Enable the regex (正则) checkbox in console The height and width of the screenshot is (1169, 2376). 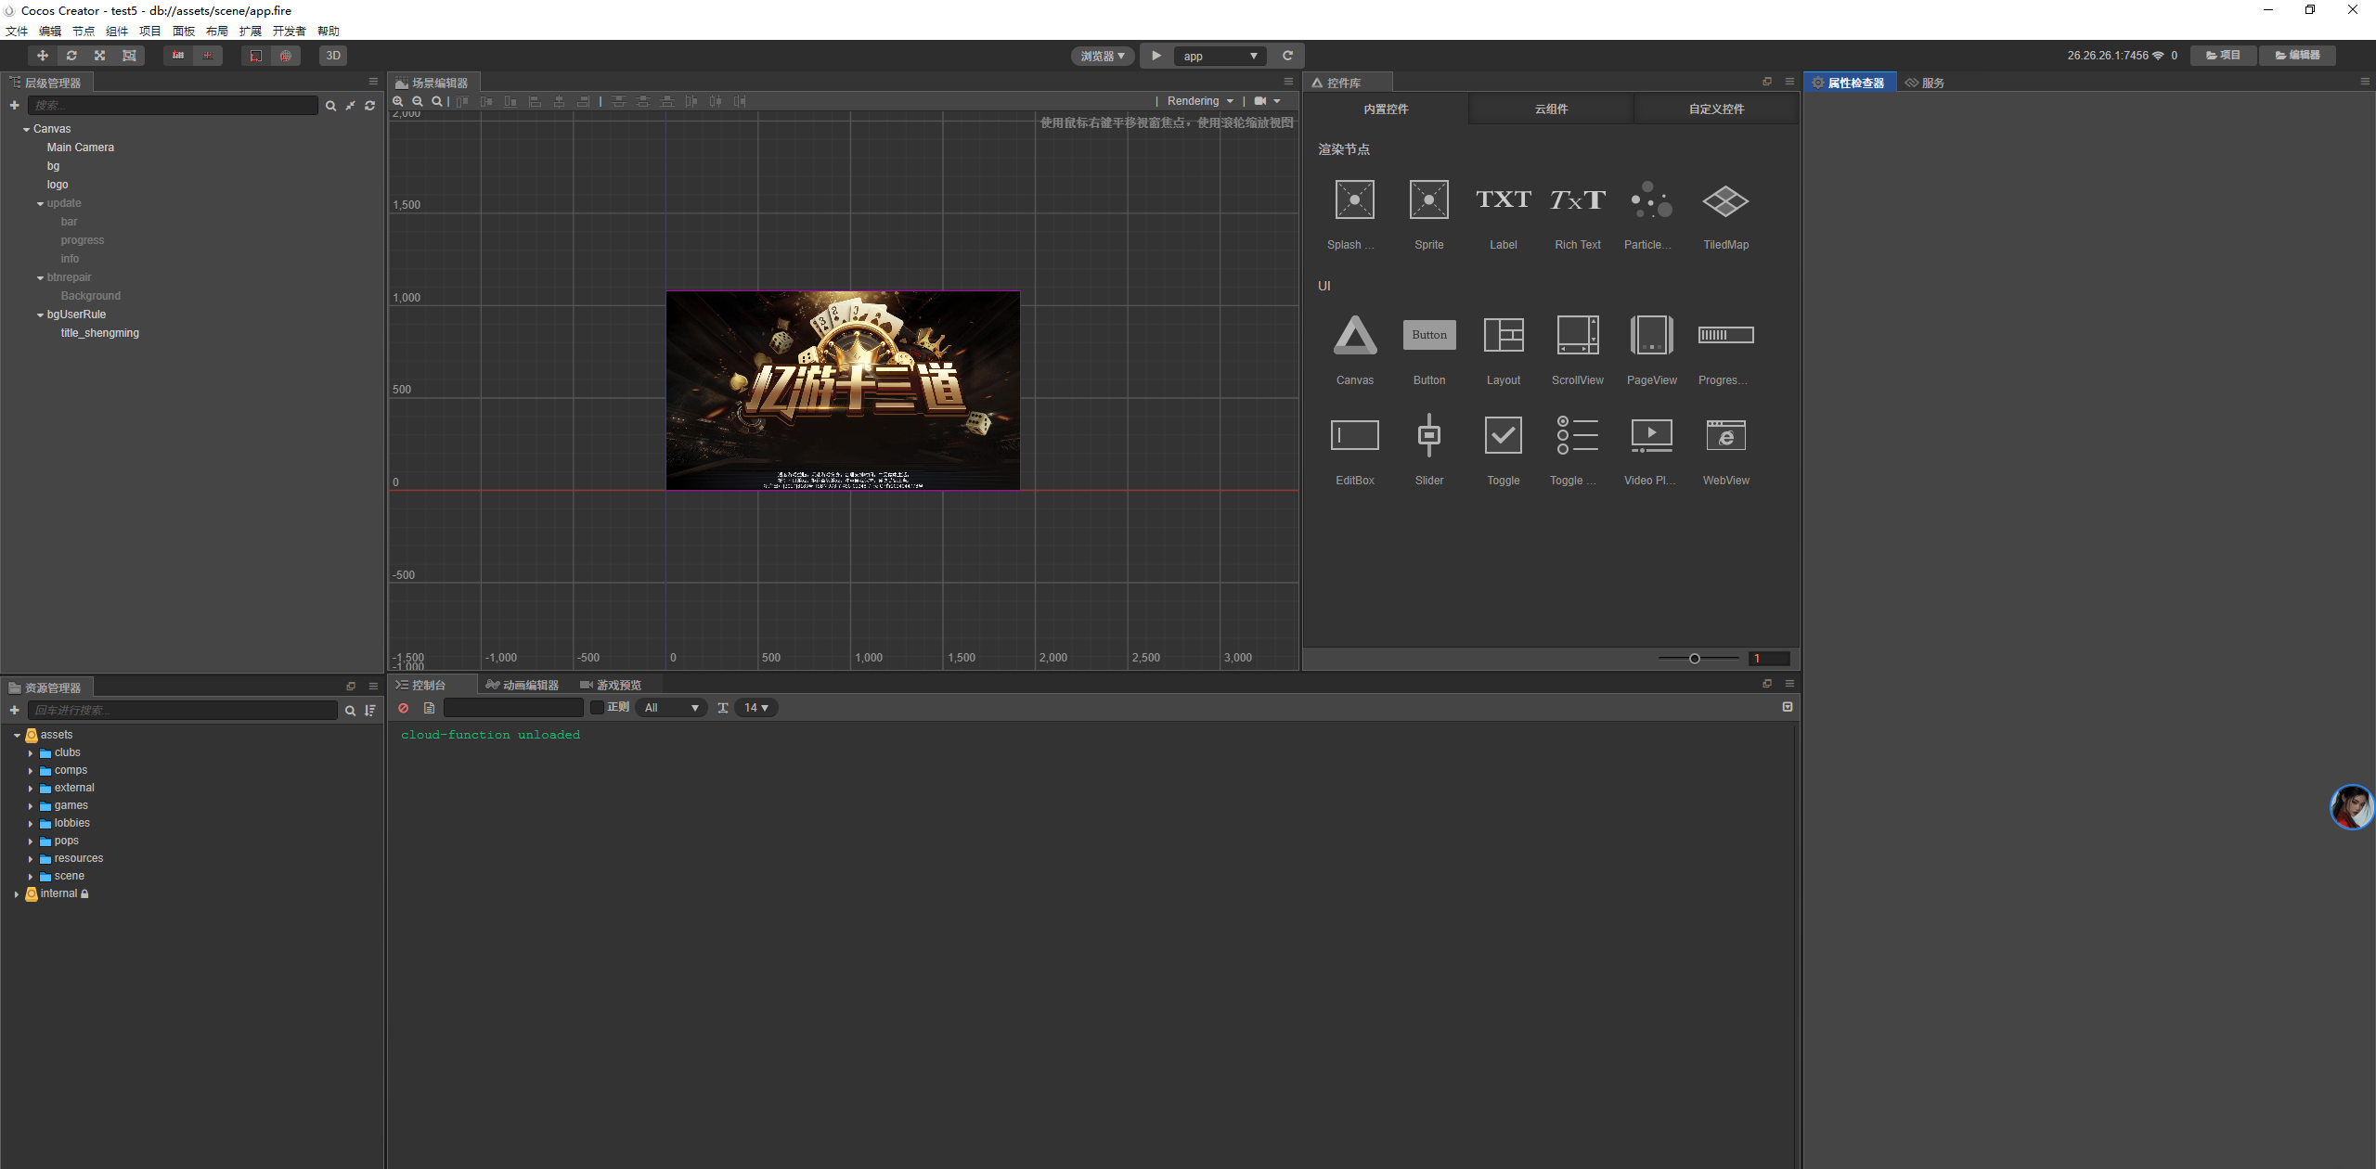(597, 708)
